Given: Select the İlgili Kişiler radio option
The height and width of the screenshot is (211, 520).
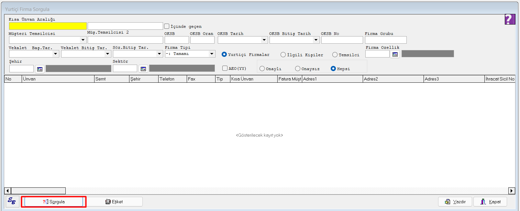Looking at the screenshot, I should tap(283, 55).
